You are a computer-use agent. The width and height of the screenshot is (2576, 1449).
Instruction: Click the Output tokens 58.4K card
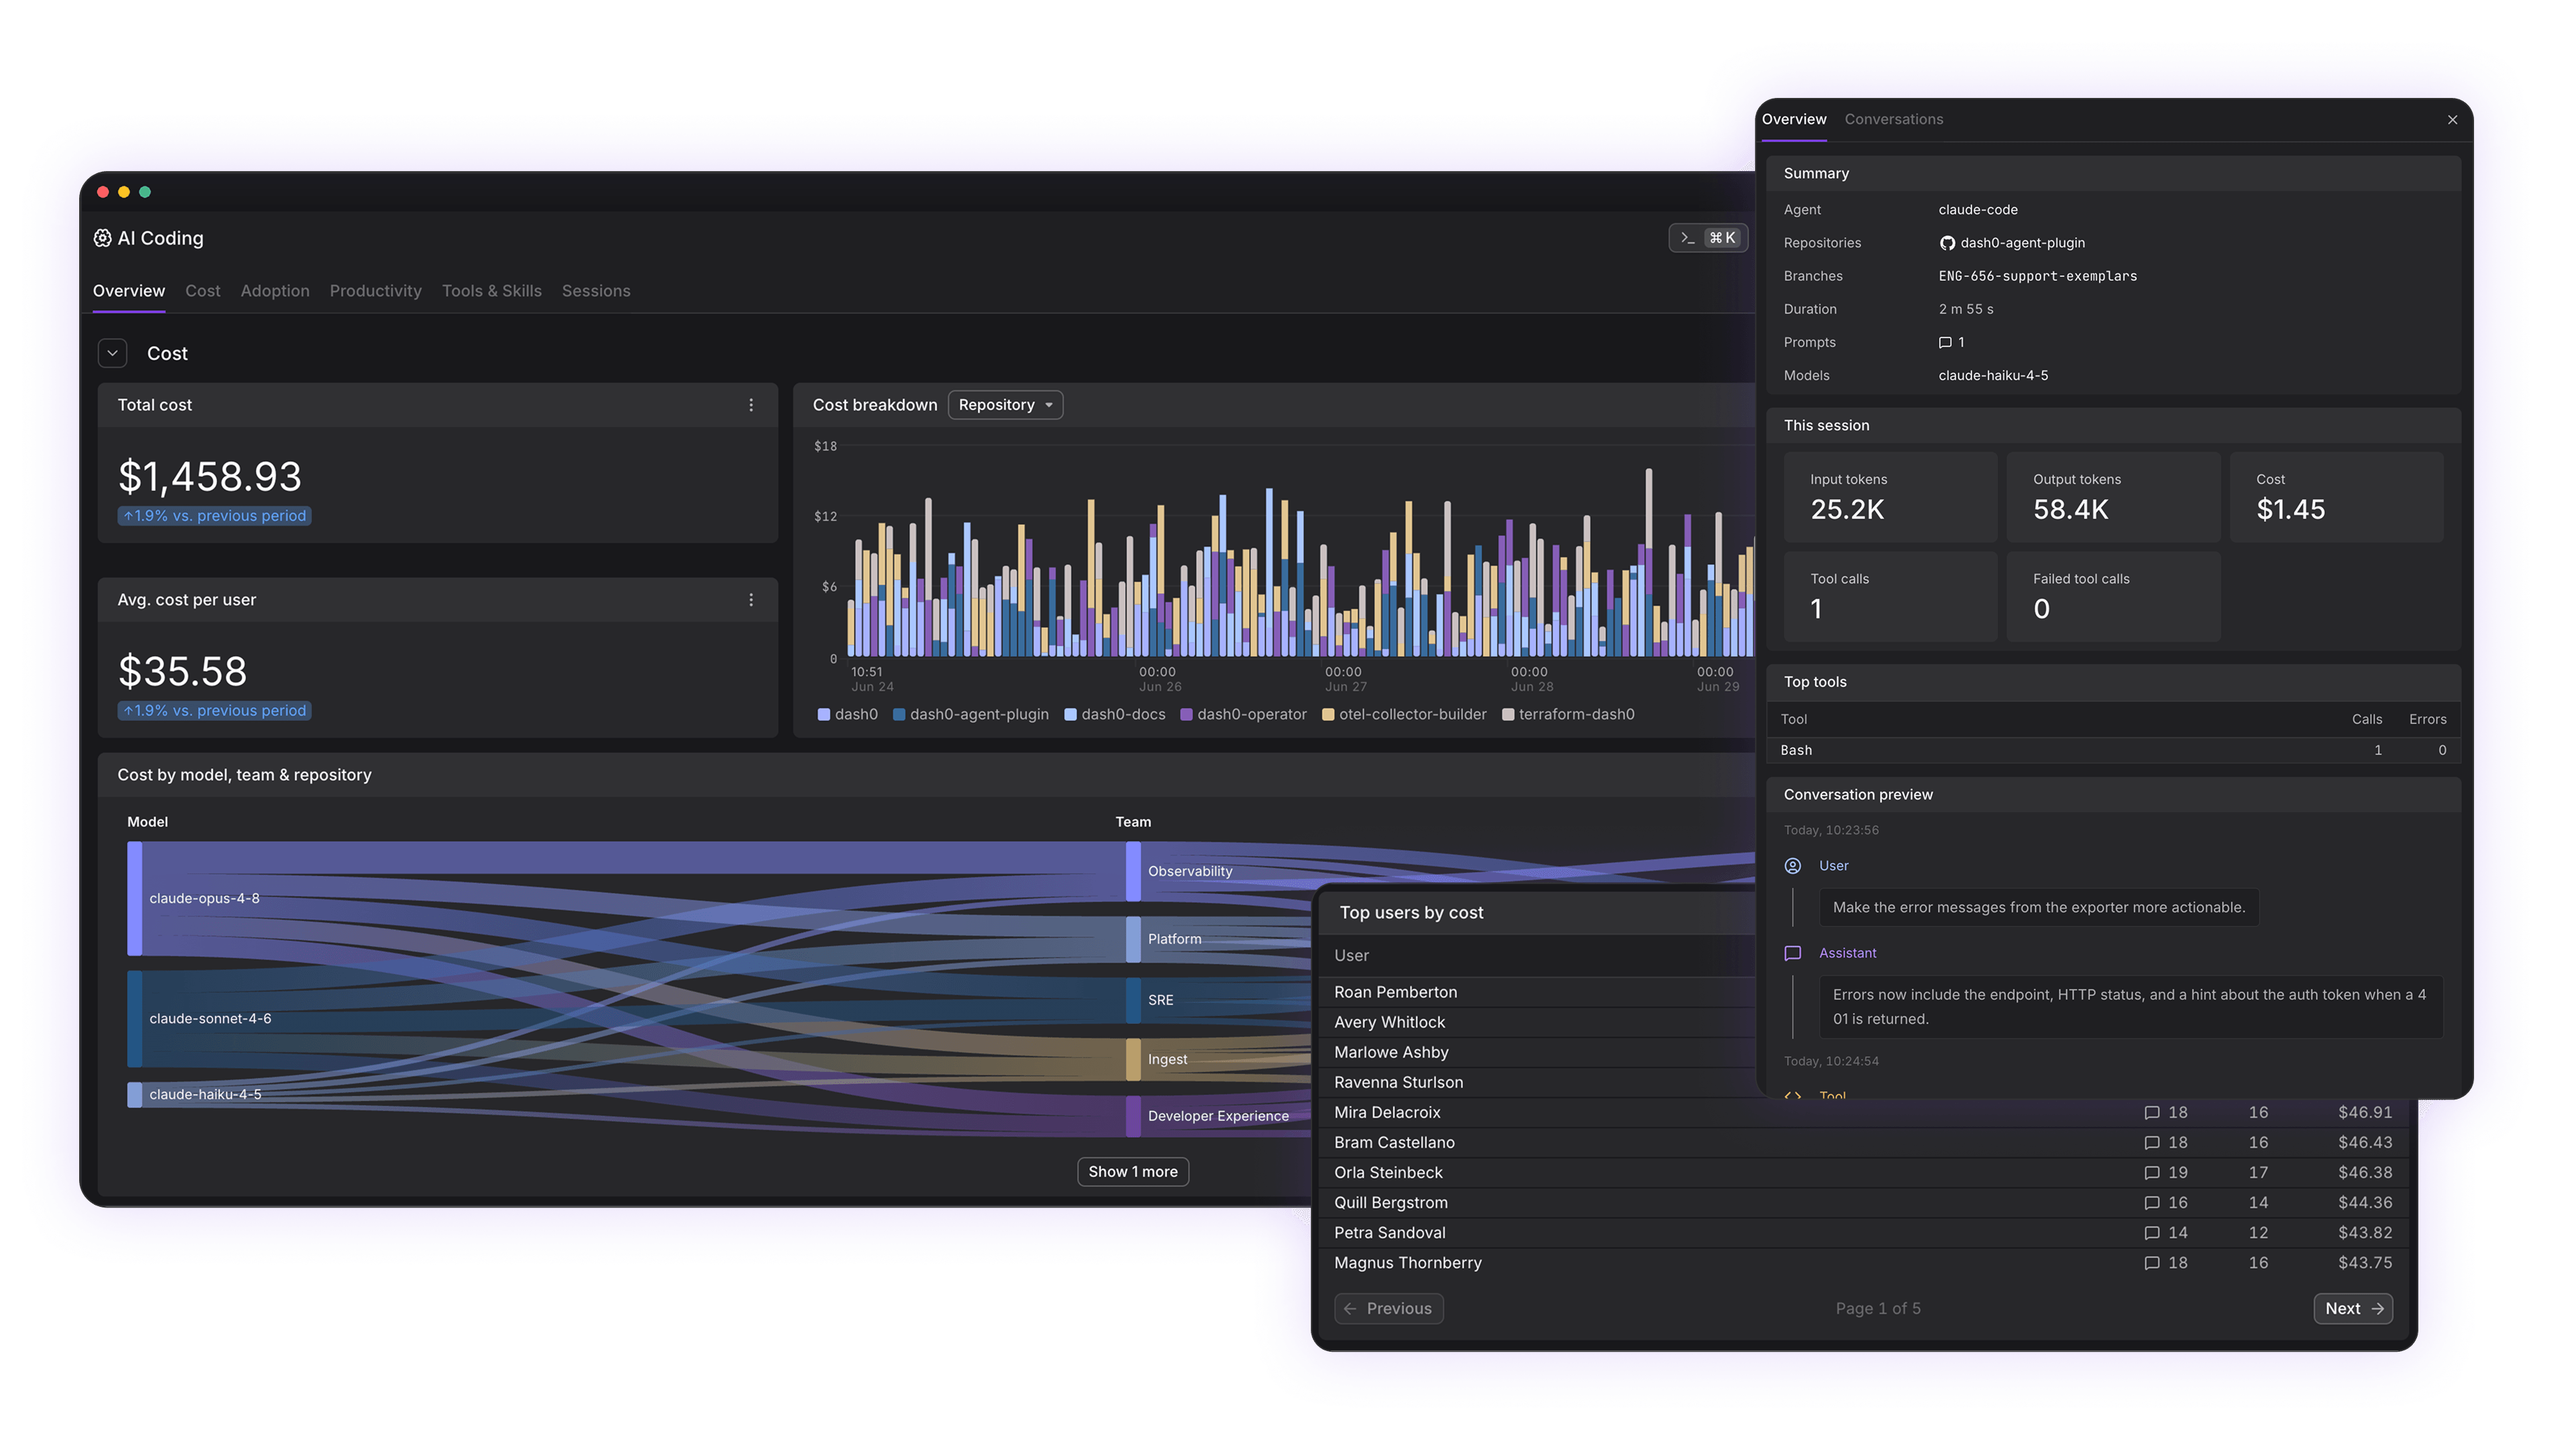pos(2113,497)
